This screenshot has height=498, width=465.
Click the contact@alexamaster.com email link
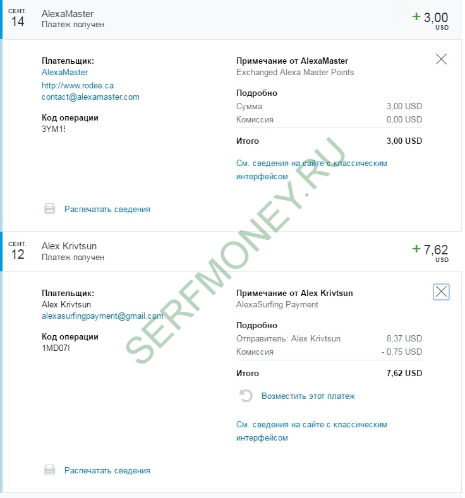coord(90,97)
